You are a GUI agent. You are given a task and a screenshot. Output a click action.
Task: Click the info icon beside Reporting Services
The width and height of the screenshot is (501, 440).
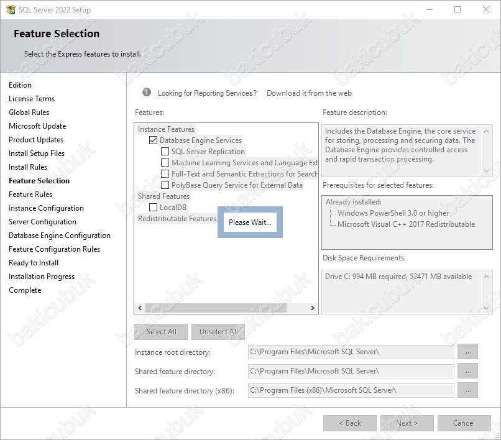coord(147,93)
